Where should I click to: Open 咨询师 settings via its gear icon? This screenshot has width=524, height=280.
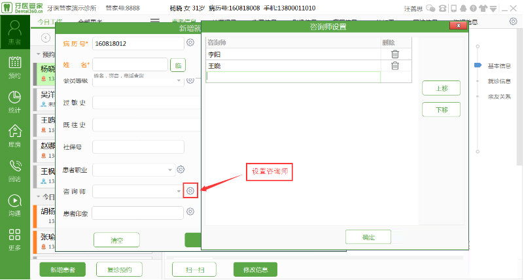(x=190, y=190)
